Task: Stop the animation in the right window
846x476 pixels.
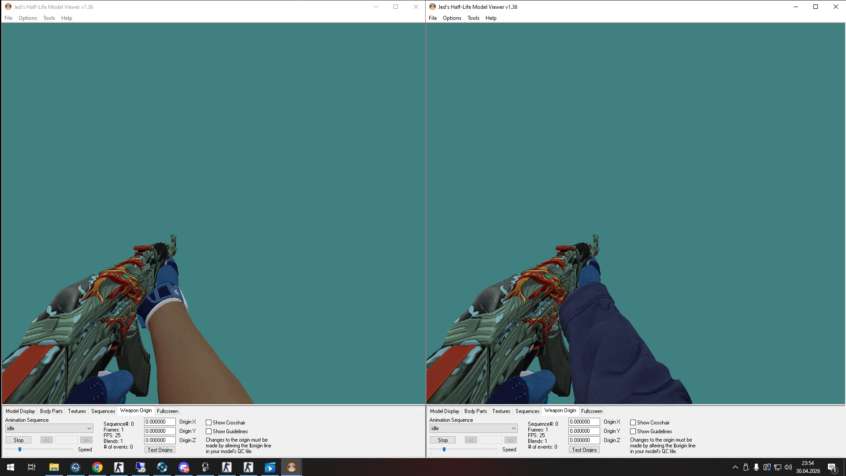Action: (443, 440)
